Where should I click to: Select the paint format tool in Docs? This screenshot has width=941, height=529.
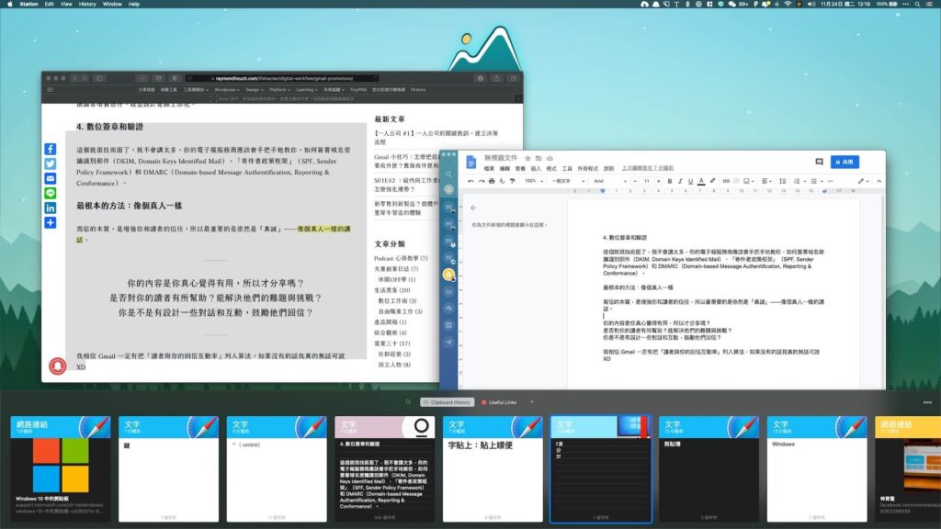point(512,181)
